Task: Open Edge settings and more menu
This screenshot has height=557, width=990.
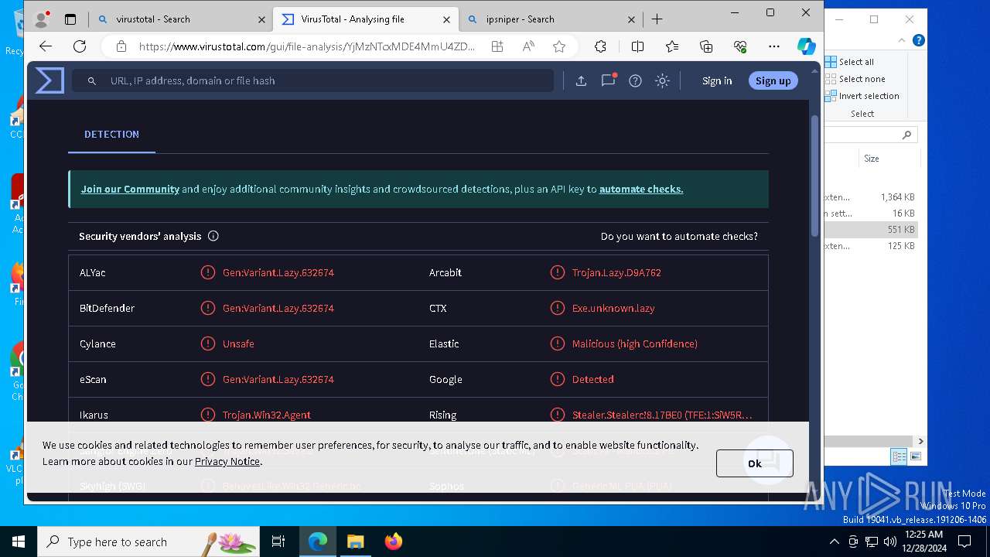Action: coord(774,46)
